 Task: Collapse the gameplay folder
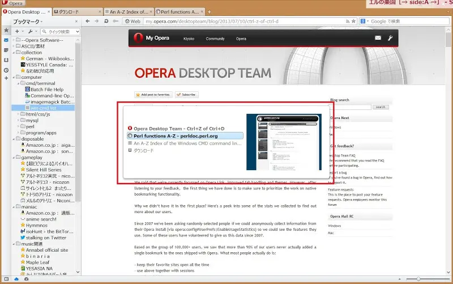14,158
